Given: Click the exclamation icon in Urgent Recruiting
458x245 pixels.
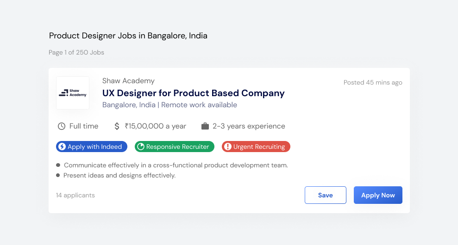Looking at the screenshot, I should [x=227, y=147].
